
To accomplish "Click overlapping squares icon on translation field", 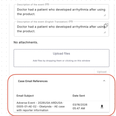I will tap(106, 25).
